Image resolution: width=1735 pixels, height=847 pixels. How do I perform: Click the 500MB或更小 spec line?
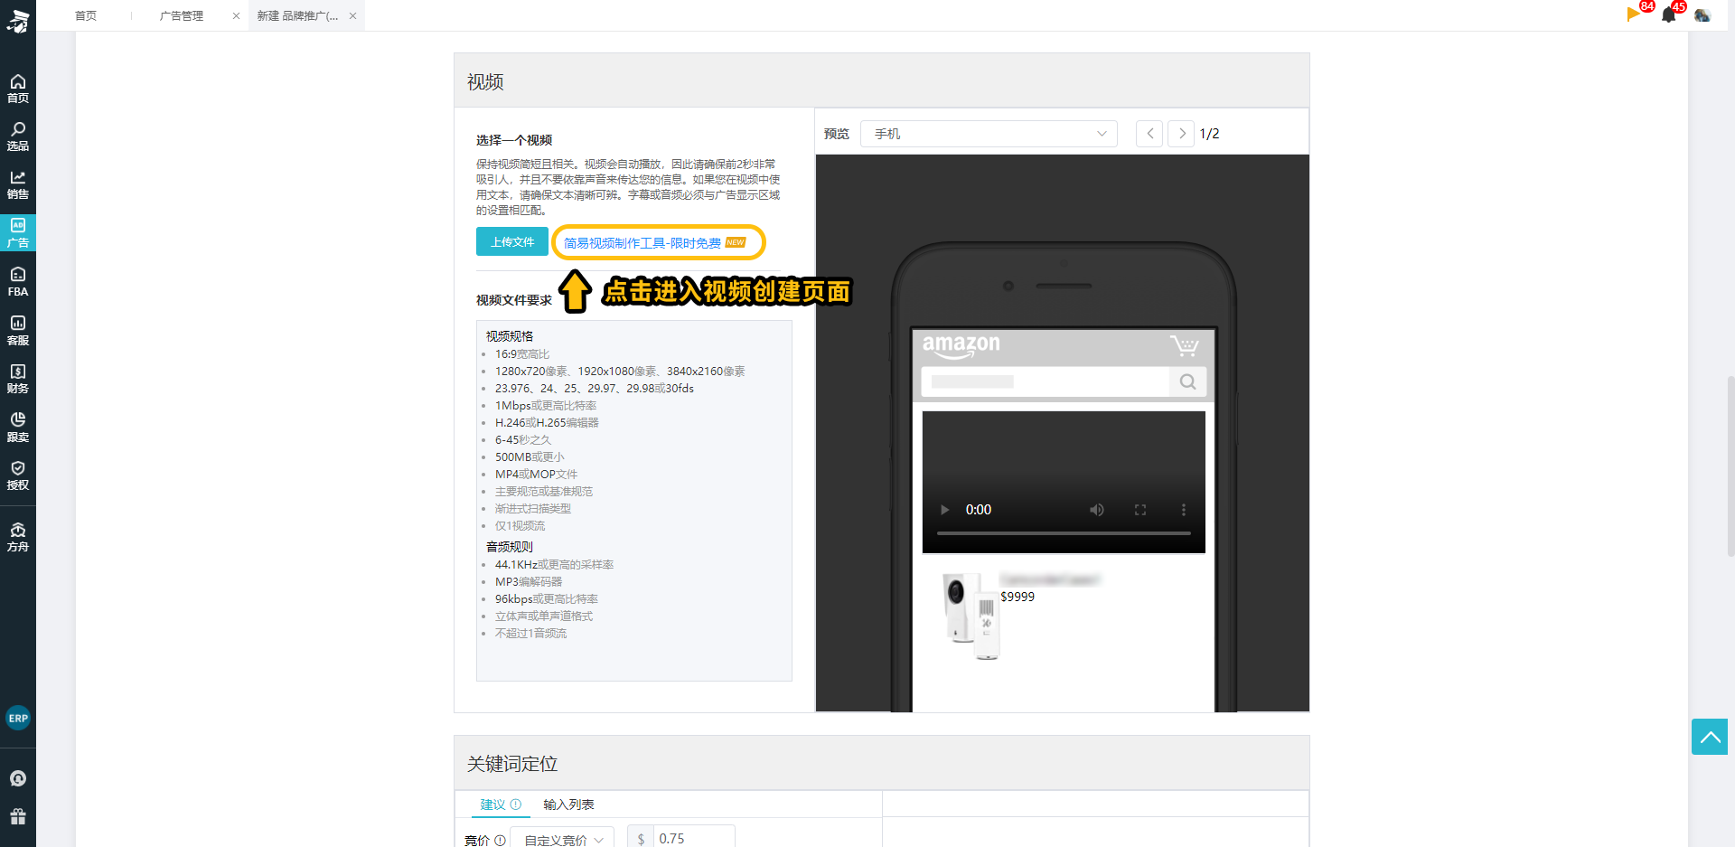(530, 457)
